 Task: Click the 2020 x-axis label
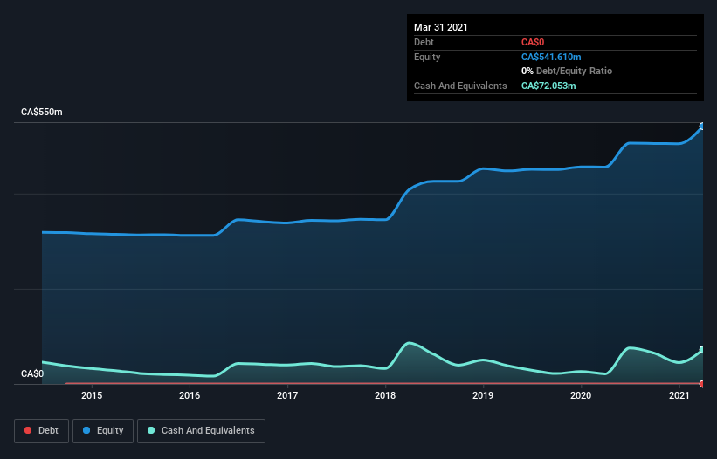click(x=581, y=395)
